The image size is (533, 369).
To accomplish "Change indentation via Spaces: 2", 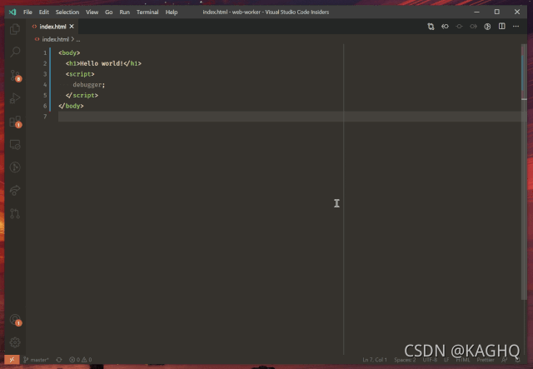I will point(405,360).
